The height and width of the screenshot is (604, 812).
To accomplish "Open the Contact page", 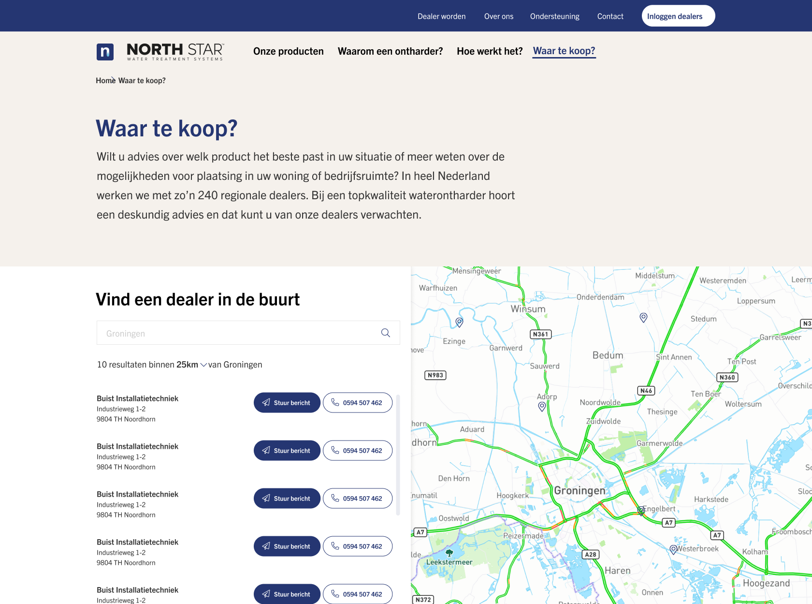I will coord(610,16).
